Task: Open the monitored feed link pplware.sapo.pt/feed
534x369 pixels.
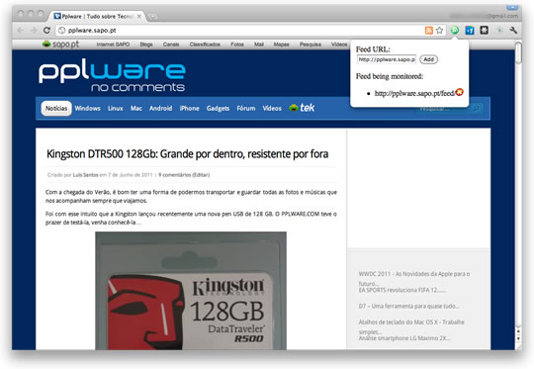Action: [x=414, y=93]
